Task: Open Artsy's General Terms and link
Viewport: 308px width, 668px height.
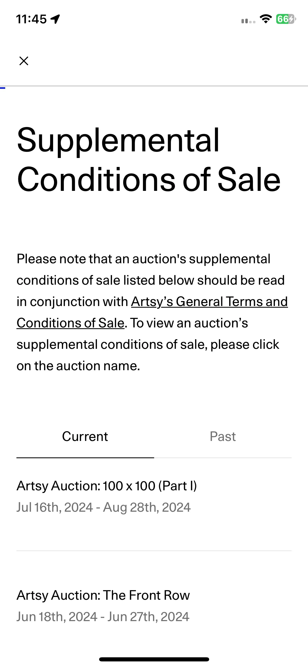Action: 209,302
